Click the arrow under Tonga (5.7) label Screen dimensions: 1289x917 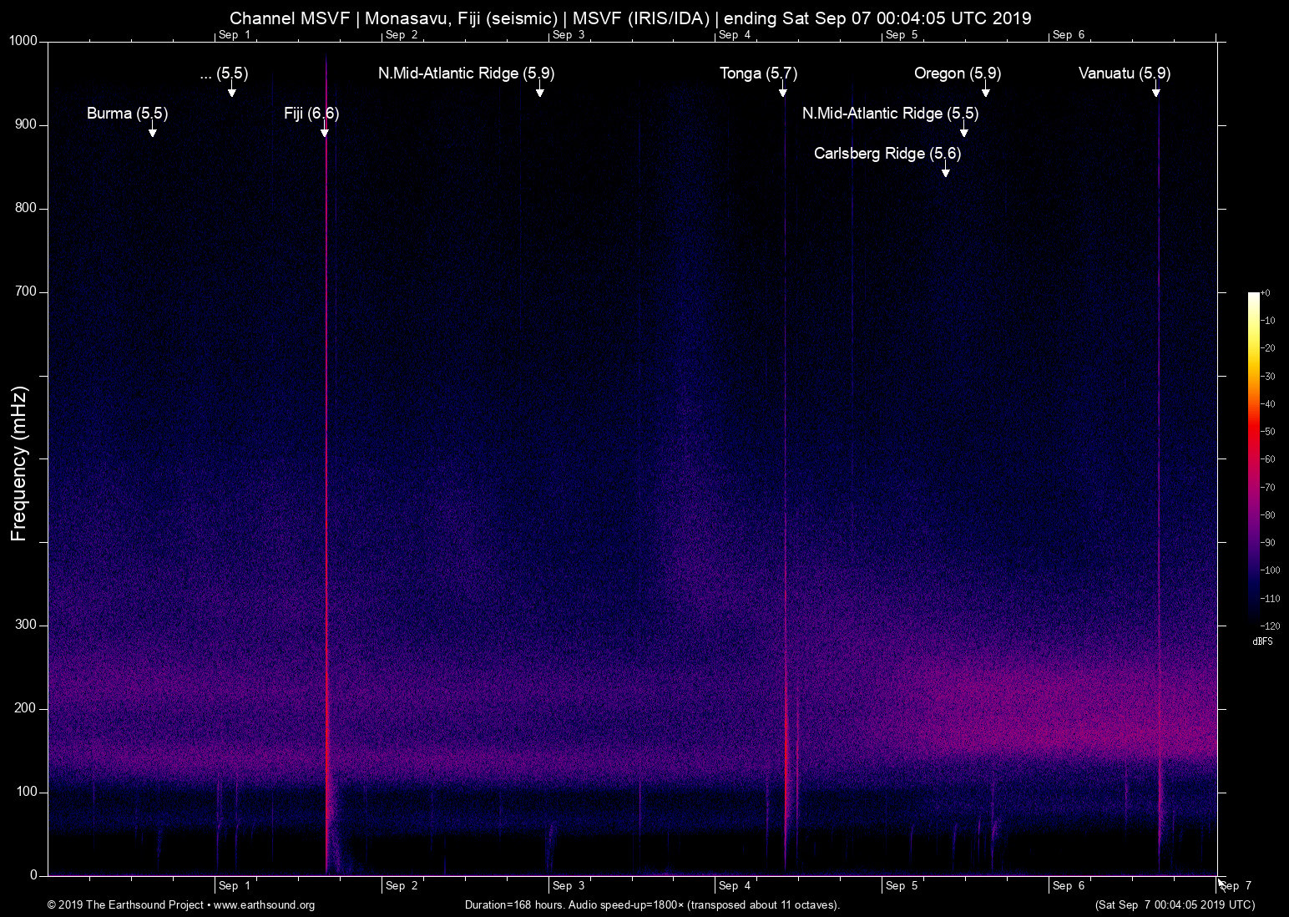point(782,92)
